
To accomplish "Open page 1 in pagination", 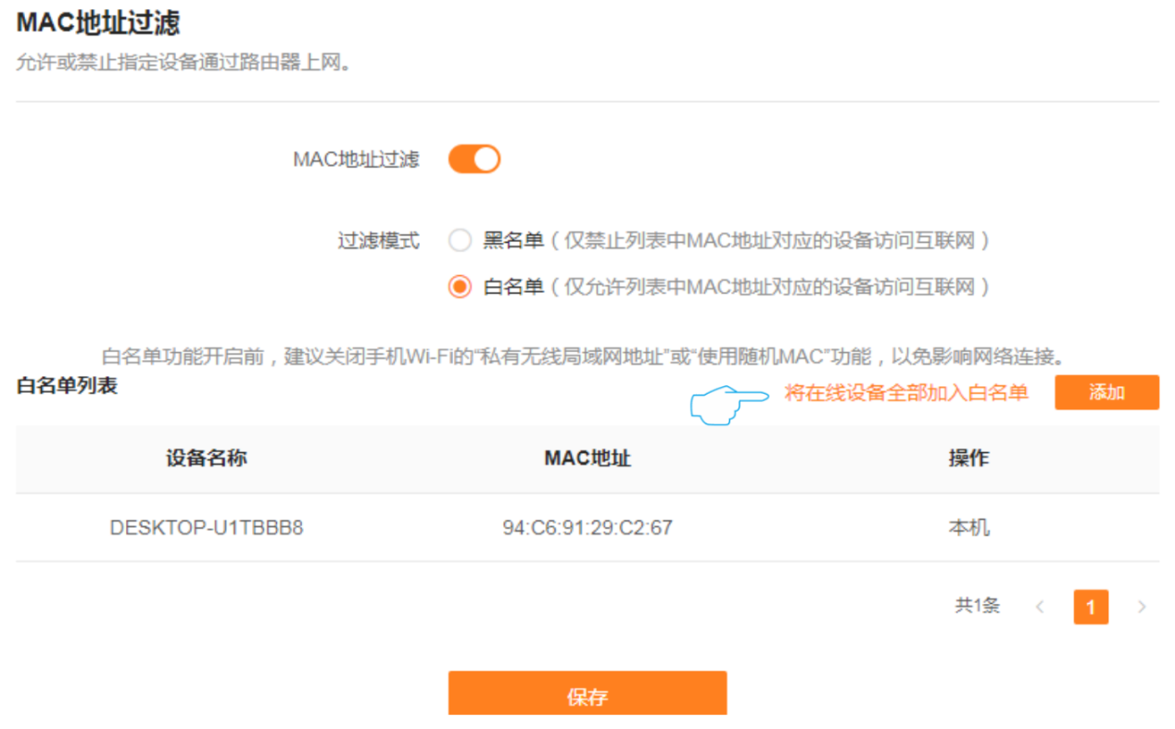I will (1091, 608).
